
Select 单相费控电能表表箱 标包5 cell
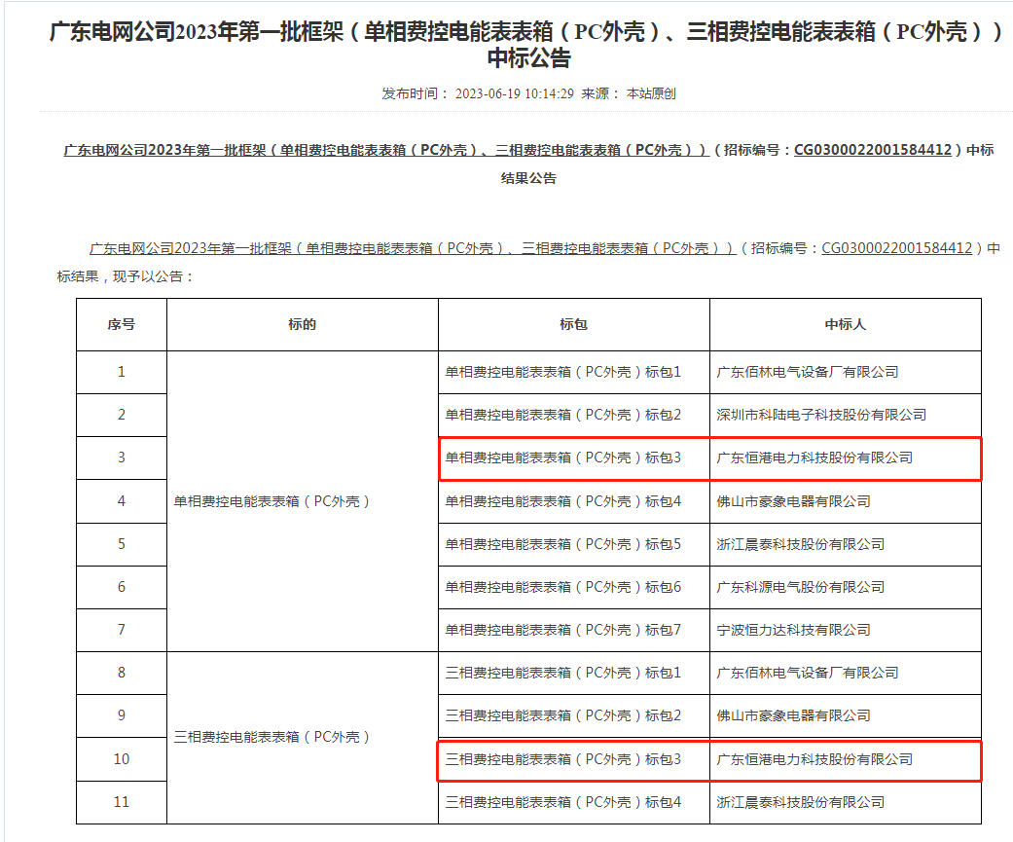[563, 544]
